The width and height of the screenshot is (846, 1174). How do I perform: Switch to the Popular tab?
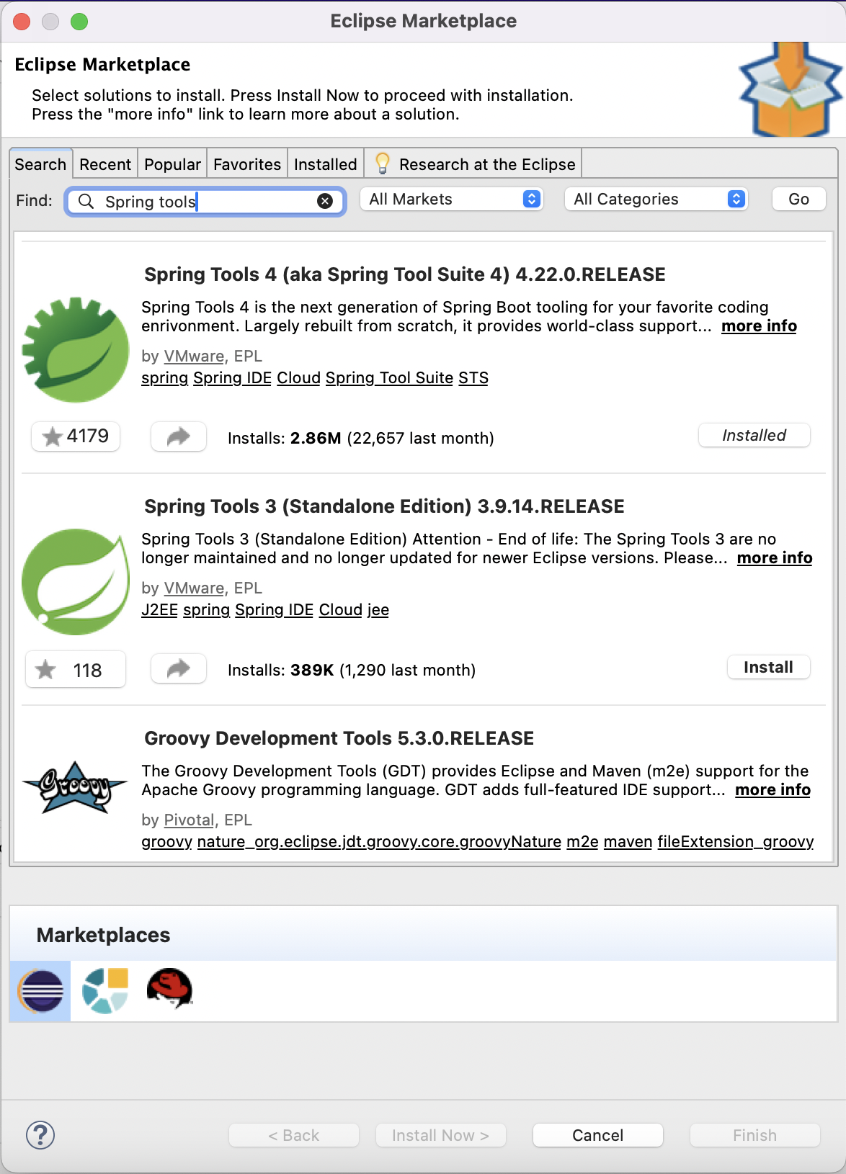172,164
